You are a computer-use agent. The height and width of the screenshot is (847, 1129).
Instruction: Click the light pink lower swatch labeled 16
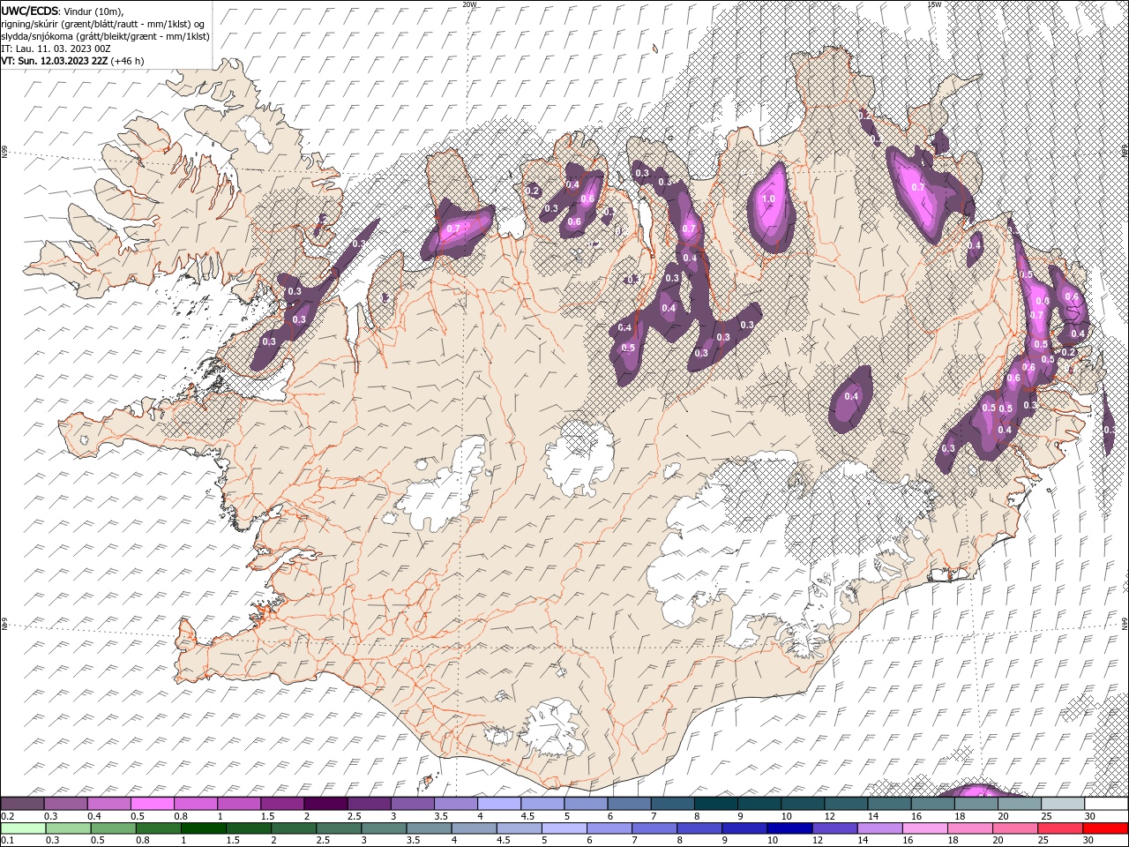point(924,828)
